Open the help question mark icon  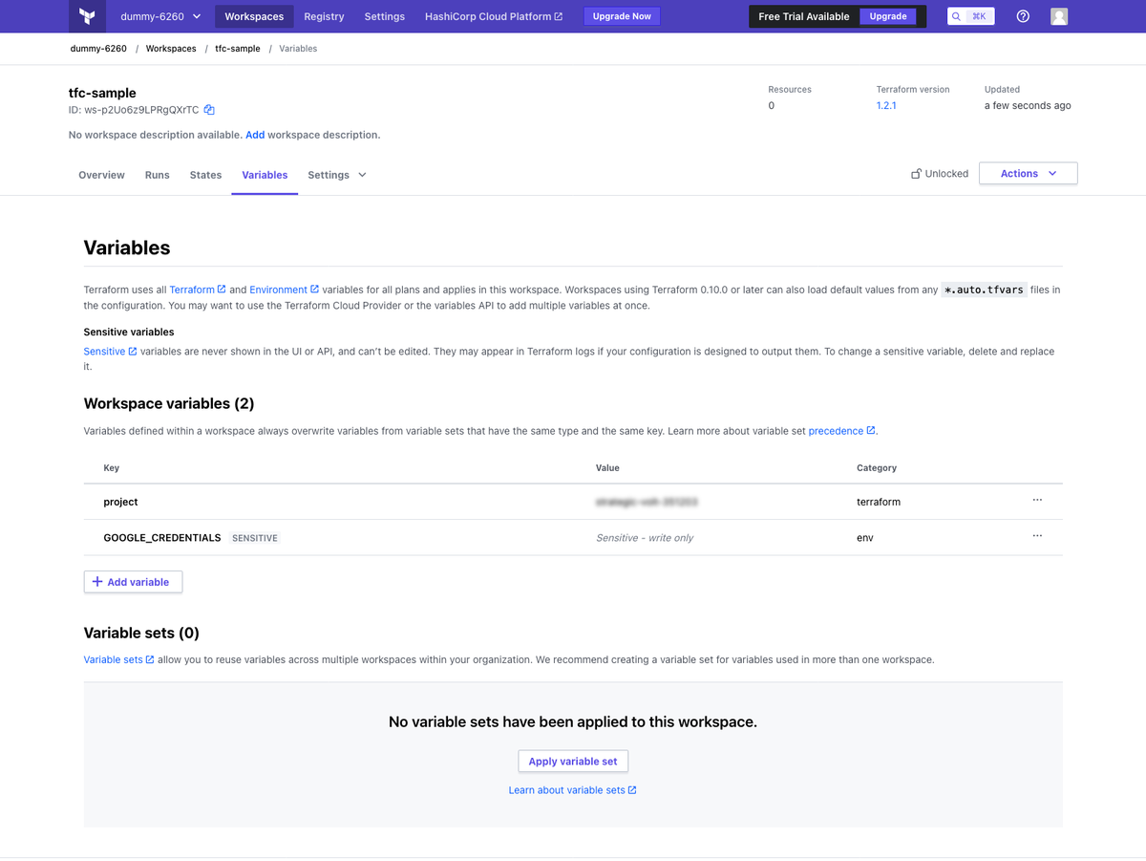pyautogui.click(x=1023, y=16)
